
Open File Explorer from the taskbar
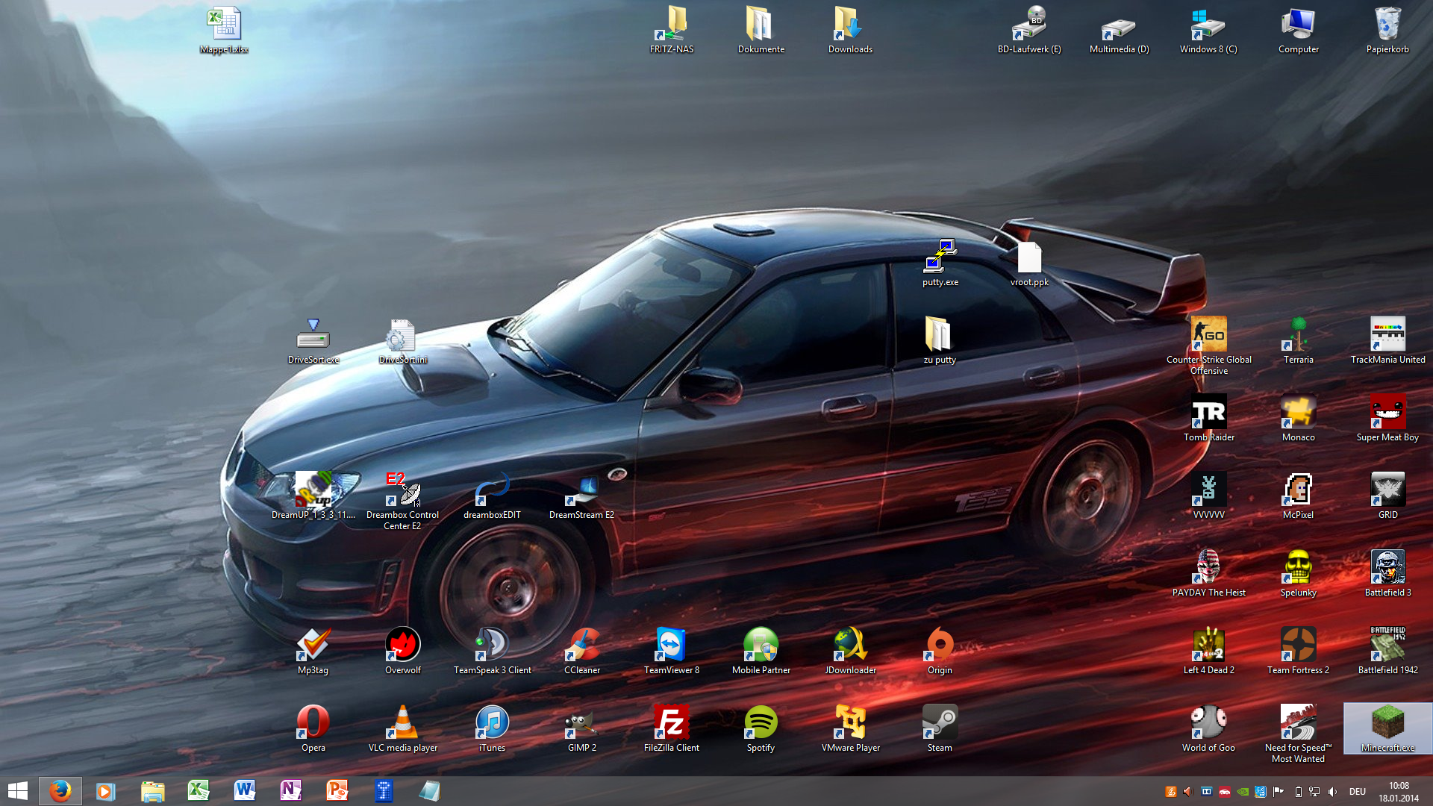coord(152,791)
